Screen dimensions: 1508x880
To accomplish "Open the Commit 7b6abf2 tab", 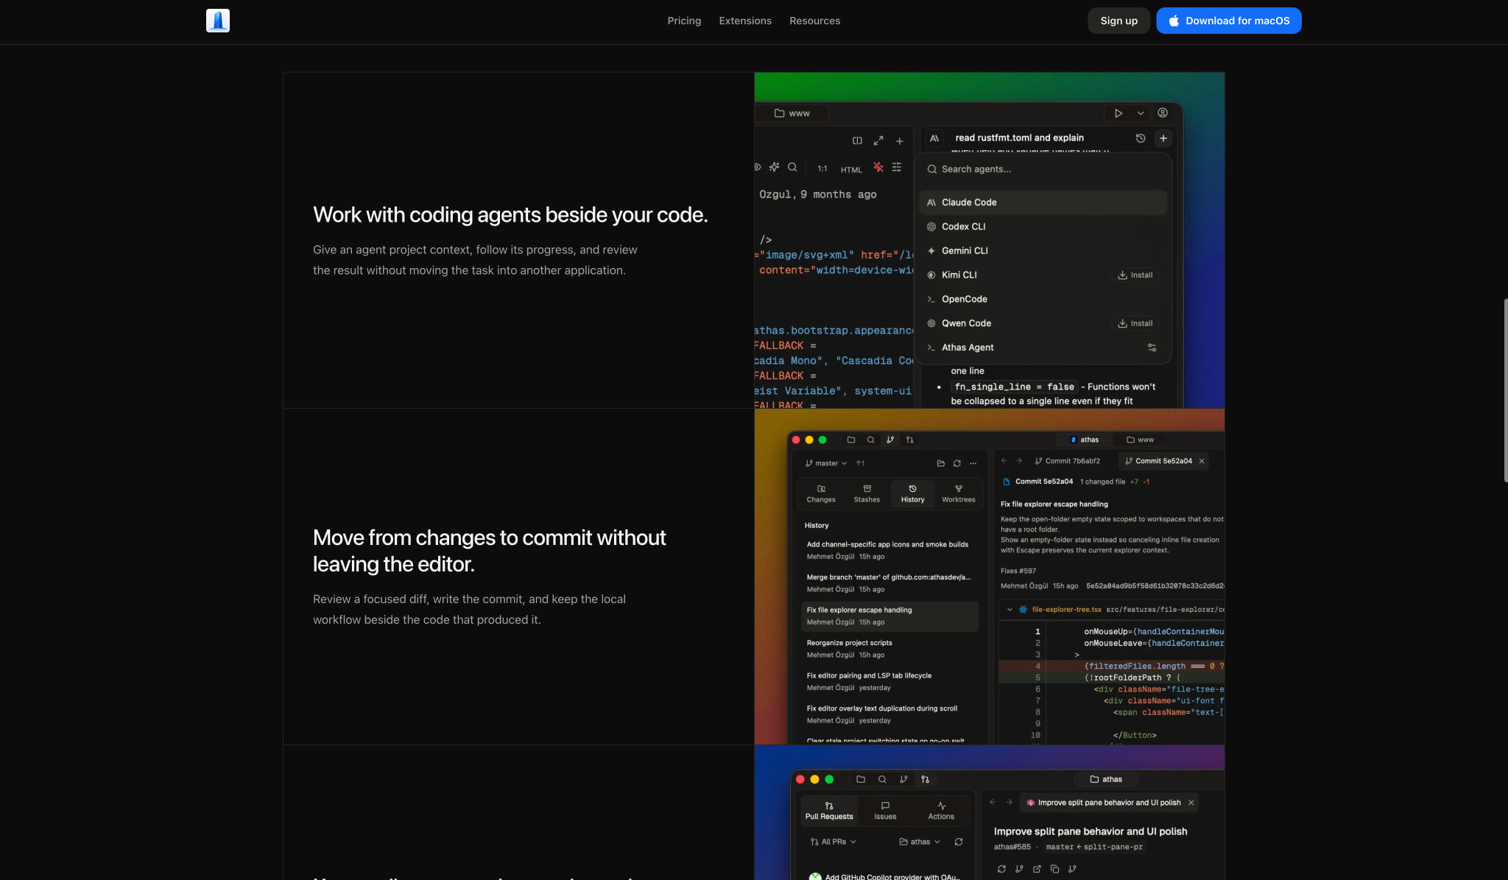I will coord(1067,461).
